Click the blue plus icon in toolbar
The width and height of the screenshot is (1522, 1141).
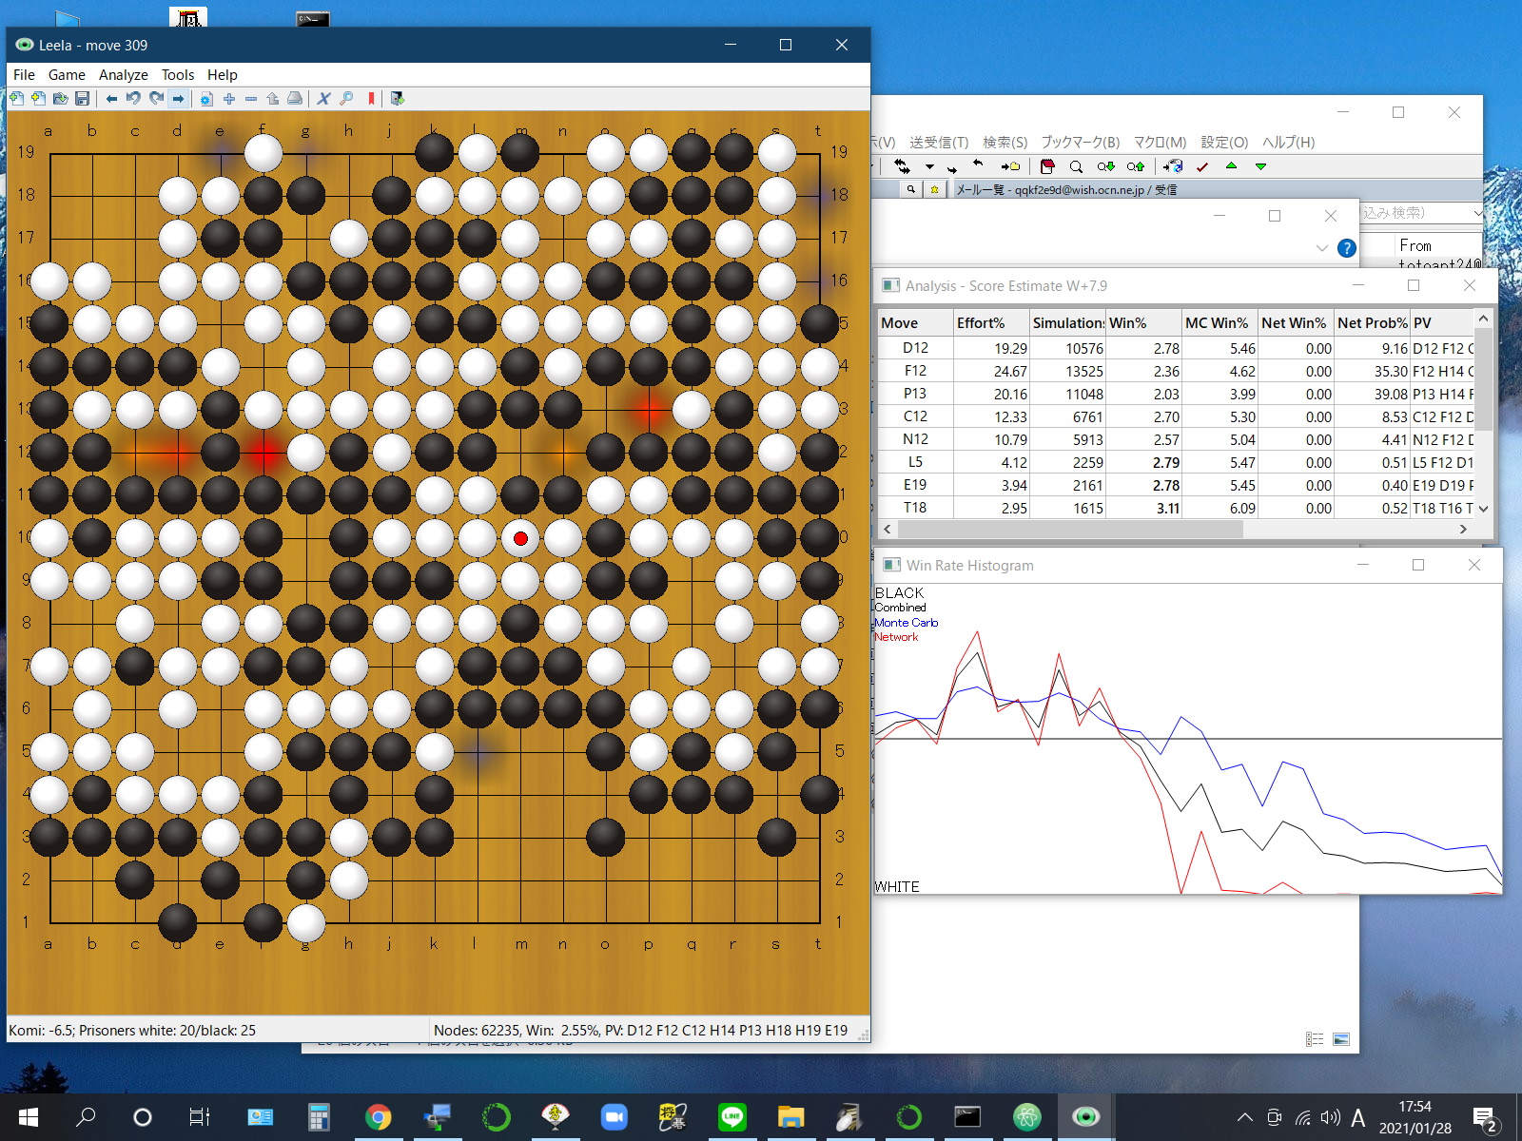(x=229, y=99)
